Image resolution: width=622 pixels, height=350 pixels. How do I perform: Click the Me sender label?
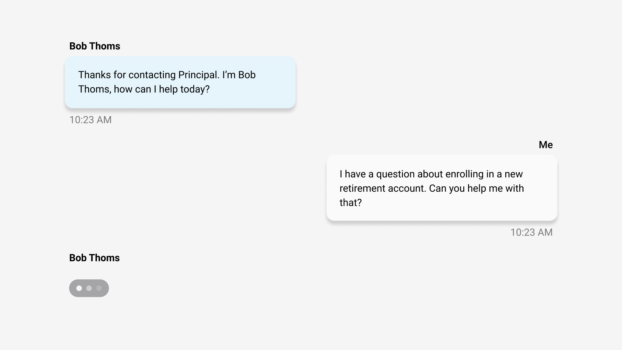pyautogui.click(x=546, y=145)
